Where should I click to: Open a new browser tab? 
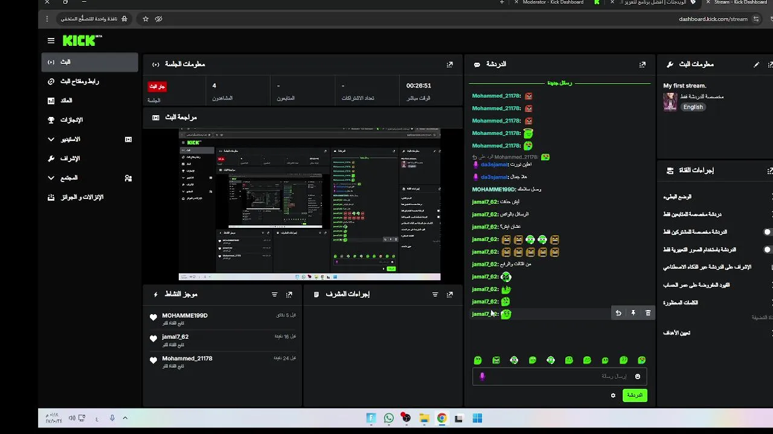[502, 2]
